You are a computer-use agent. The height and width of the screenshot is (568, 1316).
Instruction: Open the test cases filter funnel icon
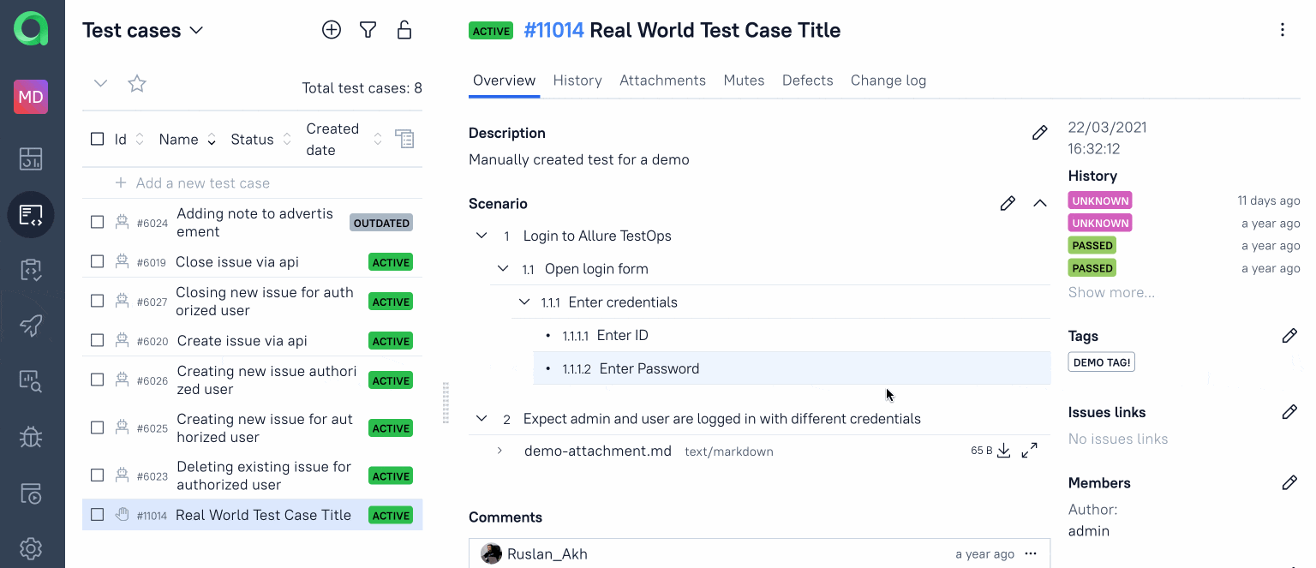click(368, 30)
